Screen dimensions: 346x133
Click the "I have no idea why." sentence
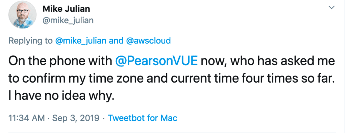point(61,96)
